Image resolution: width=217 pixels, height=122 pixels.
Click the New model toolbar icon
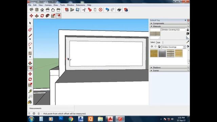point(67,10)
